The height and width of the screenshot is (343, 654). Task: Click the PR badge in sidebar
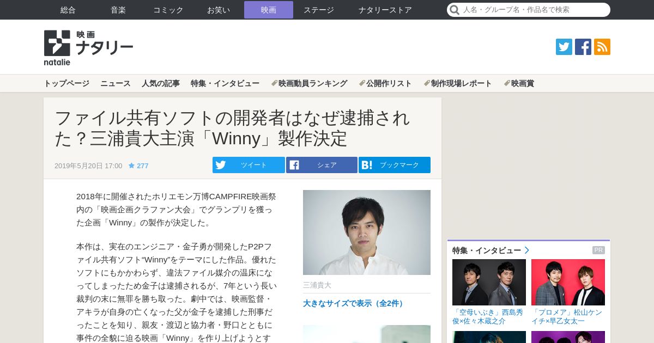point(598,250)
